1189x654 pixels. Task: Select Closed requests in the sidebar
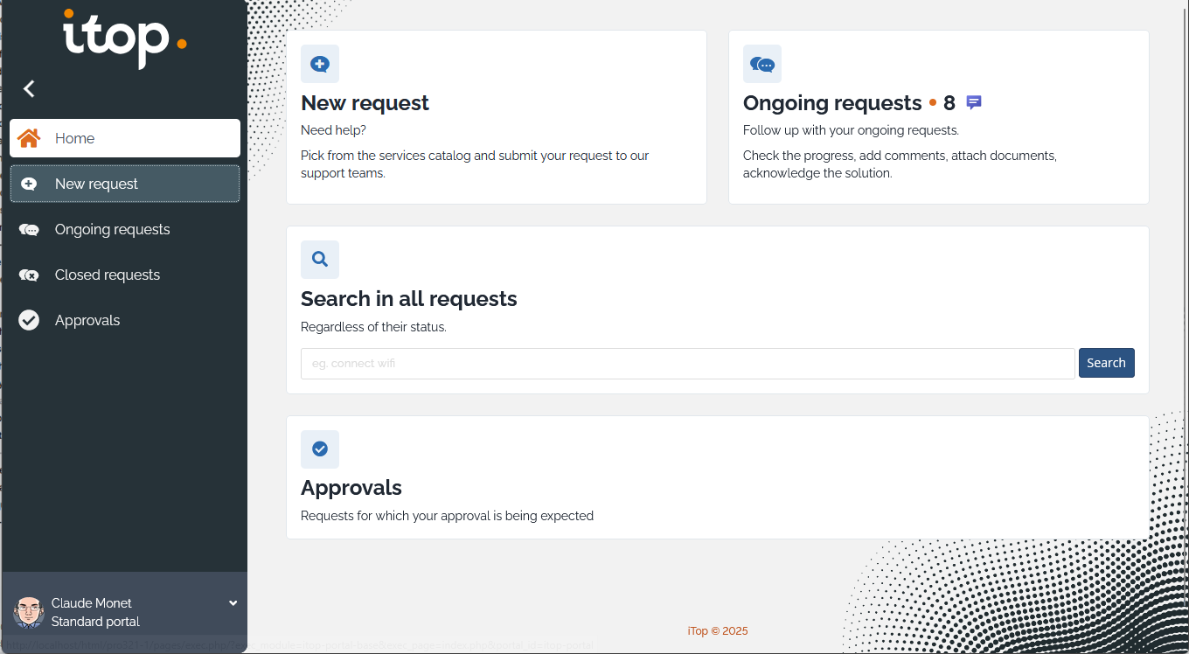tap(107, 275)
